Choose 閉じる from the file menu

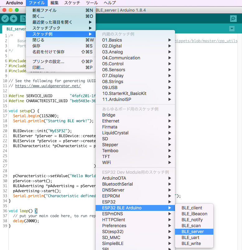pyautogui.click(x=61, y=40)
